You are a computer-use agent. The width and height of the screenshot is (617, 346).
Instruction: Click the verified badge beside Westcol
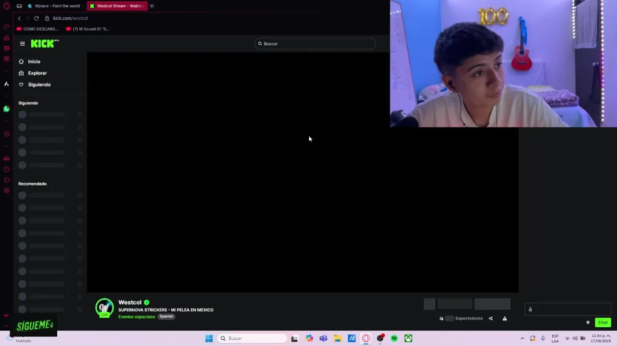[147, 302]
